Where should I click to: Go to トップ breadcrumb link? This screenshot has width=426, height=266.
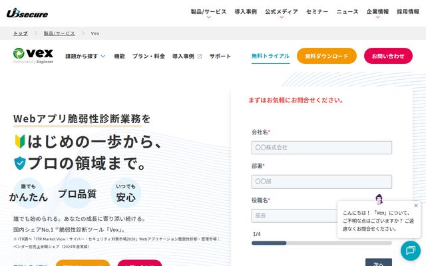[21, 33]
